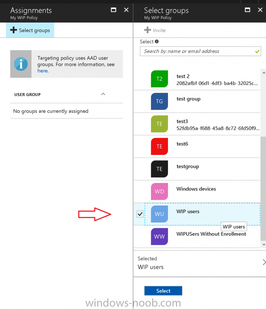Click the 52fdb95a GUID text under test3
The height and width of the screenshot is (309, 266).
[x=218, y=129]
